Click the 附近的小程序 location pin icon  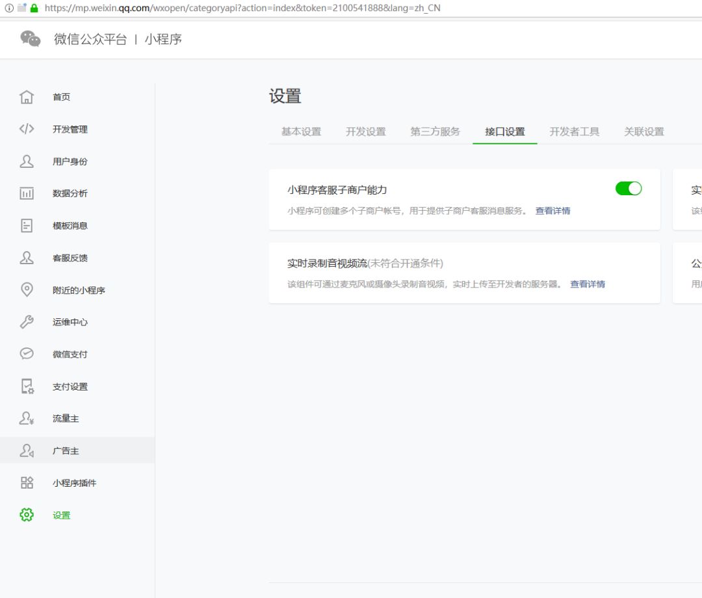27,290
